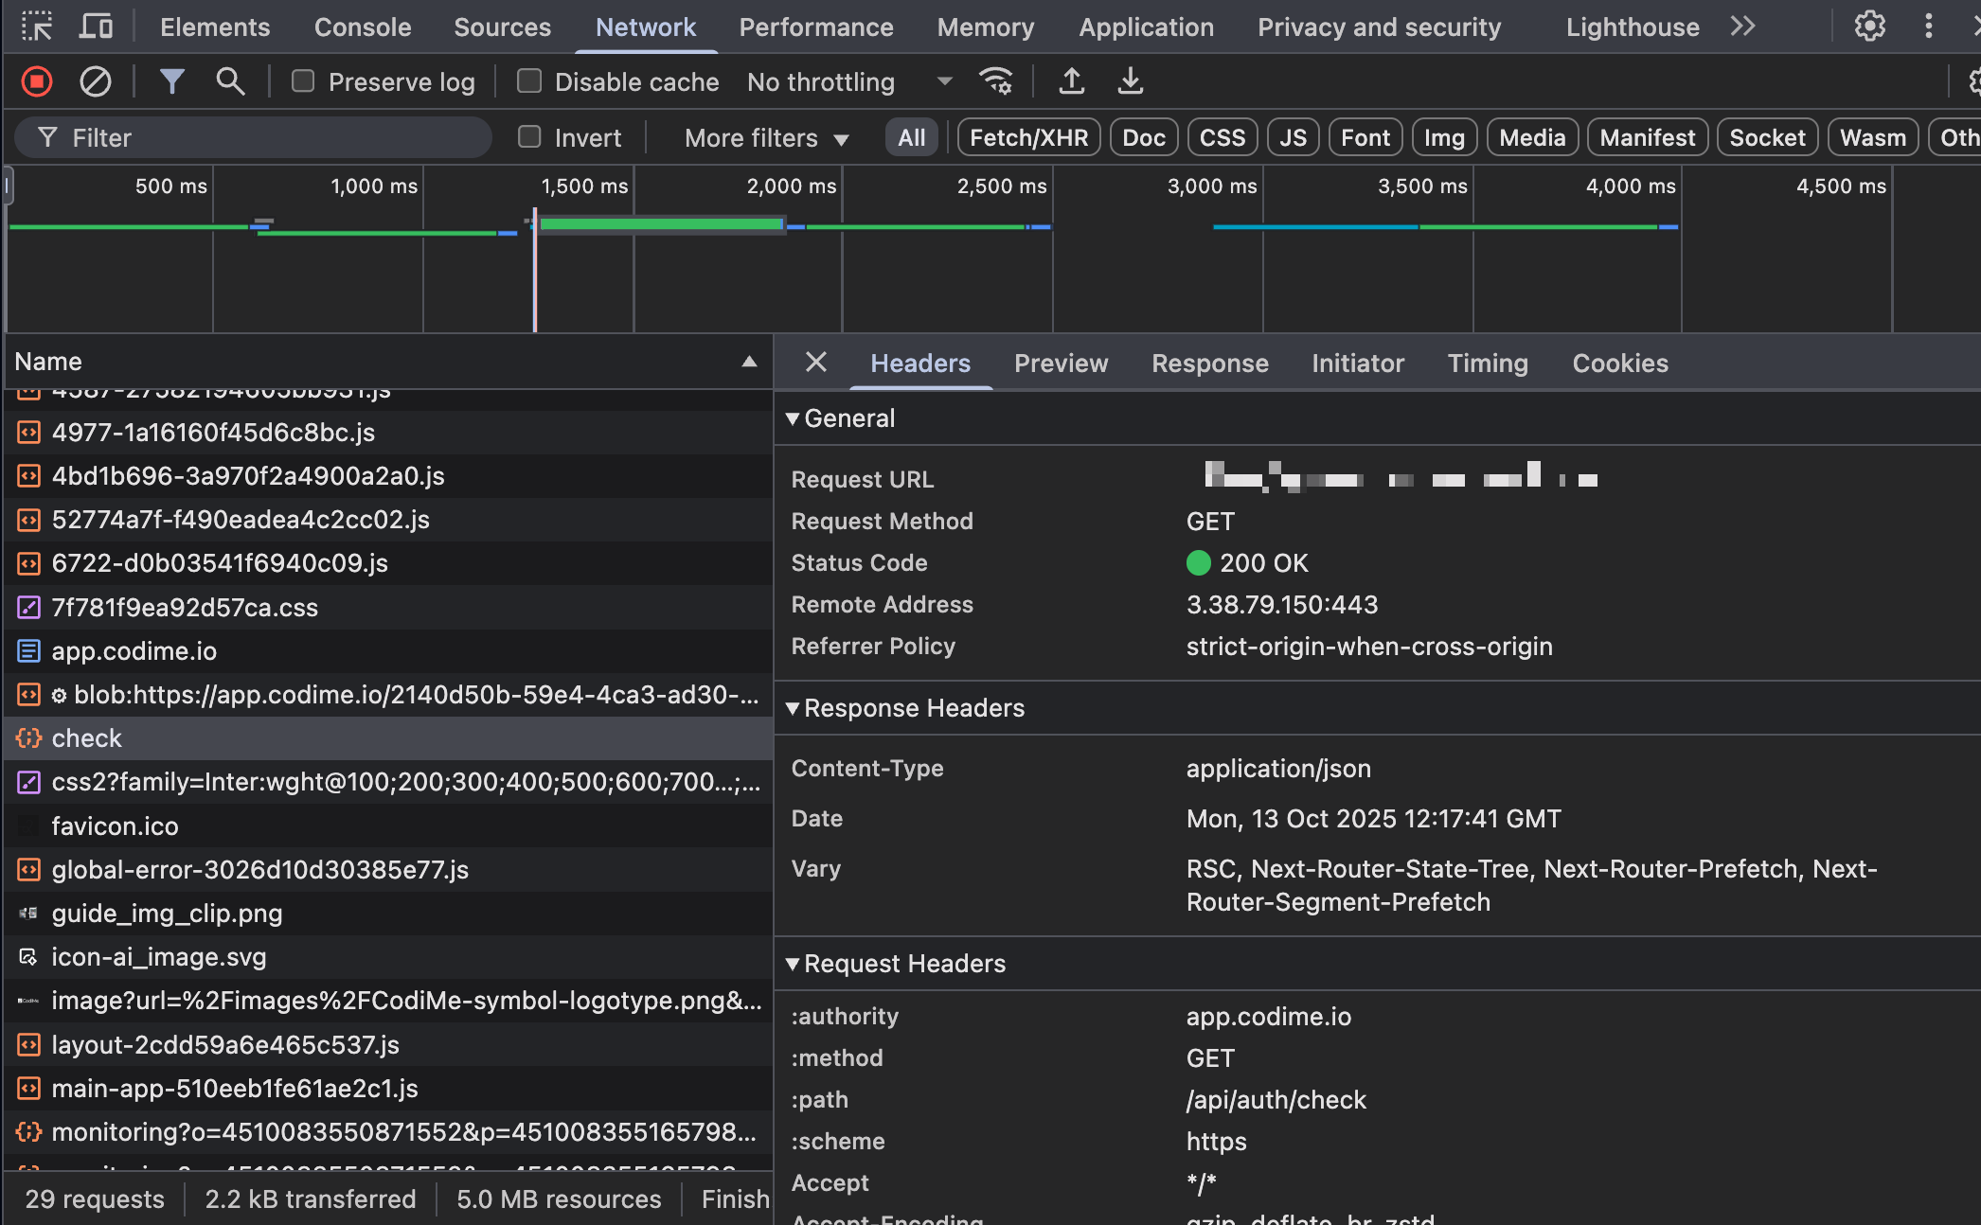Click import HAR upload icon
The height and width of the screenshot is (1225, 1981).
1071,82
